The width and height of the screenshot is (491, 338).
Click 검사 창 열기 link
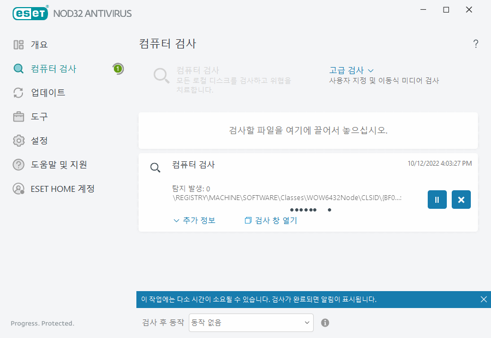click(x=271, y=220)
